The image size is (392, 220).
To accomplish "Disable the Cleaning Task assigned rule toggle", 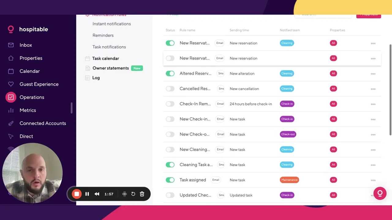I will pos(170,165).
